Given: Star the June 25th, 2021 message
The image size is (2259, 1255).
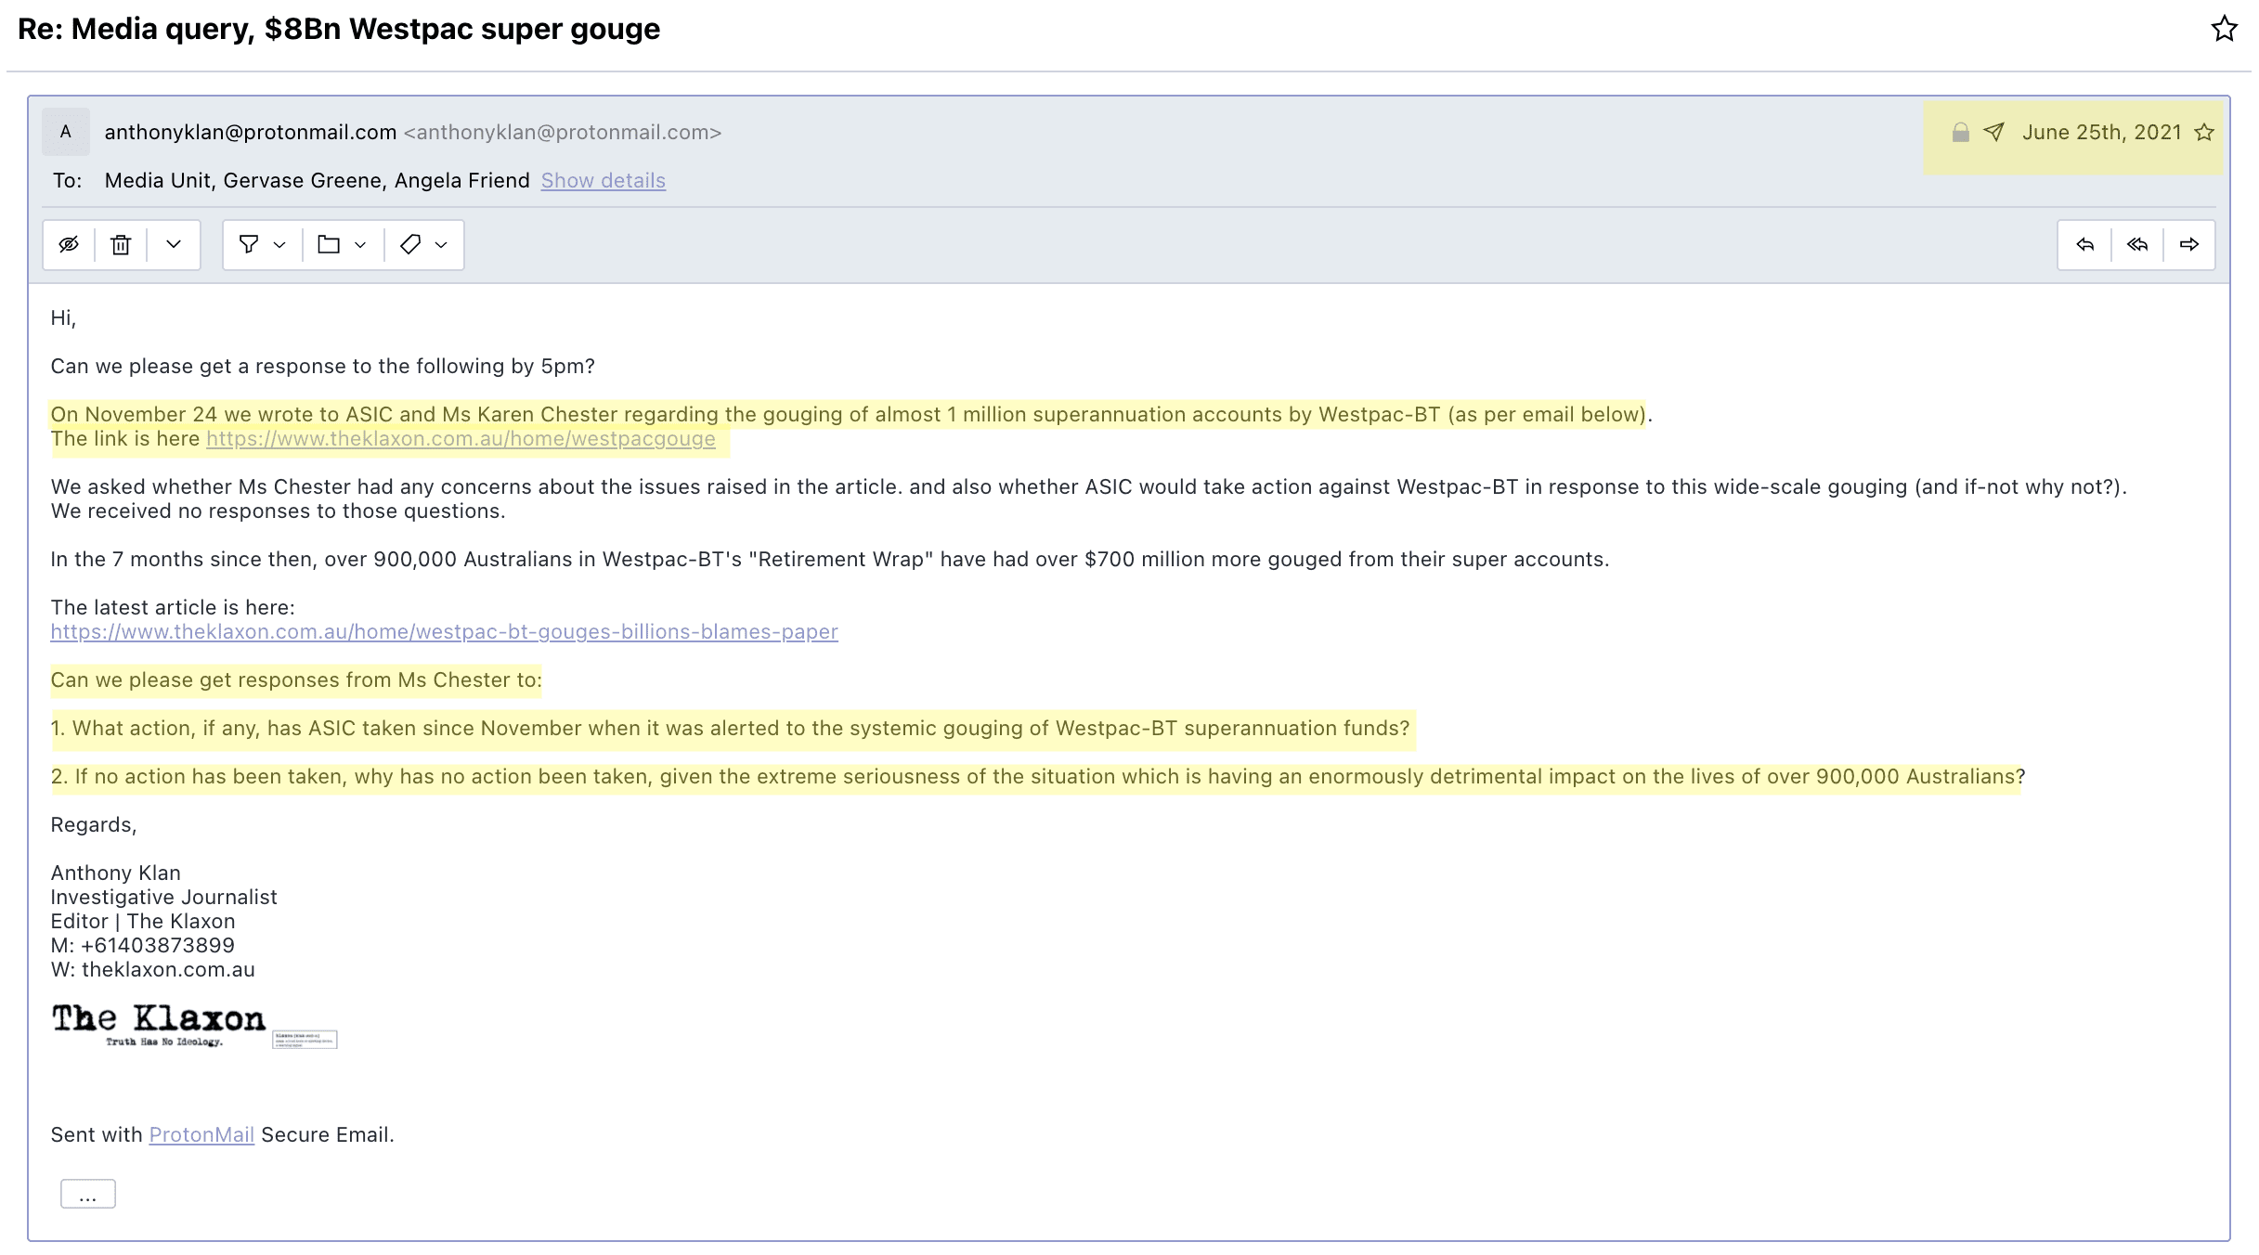Looking at the screenshot, I should click(2203, 133).
